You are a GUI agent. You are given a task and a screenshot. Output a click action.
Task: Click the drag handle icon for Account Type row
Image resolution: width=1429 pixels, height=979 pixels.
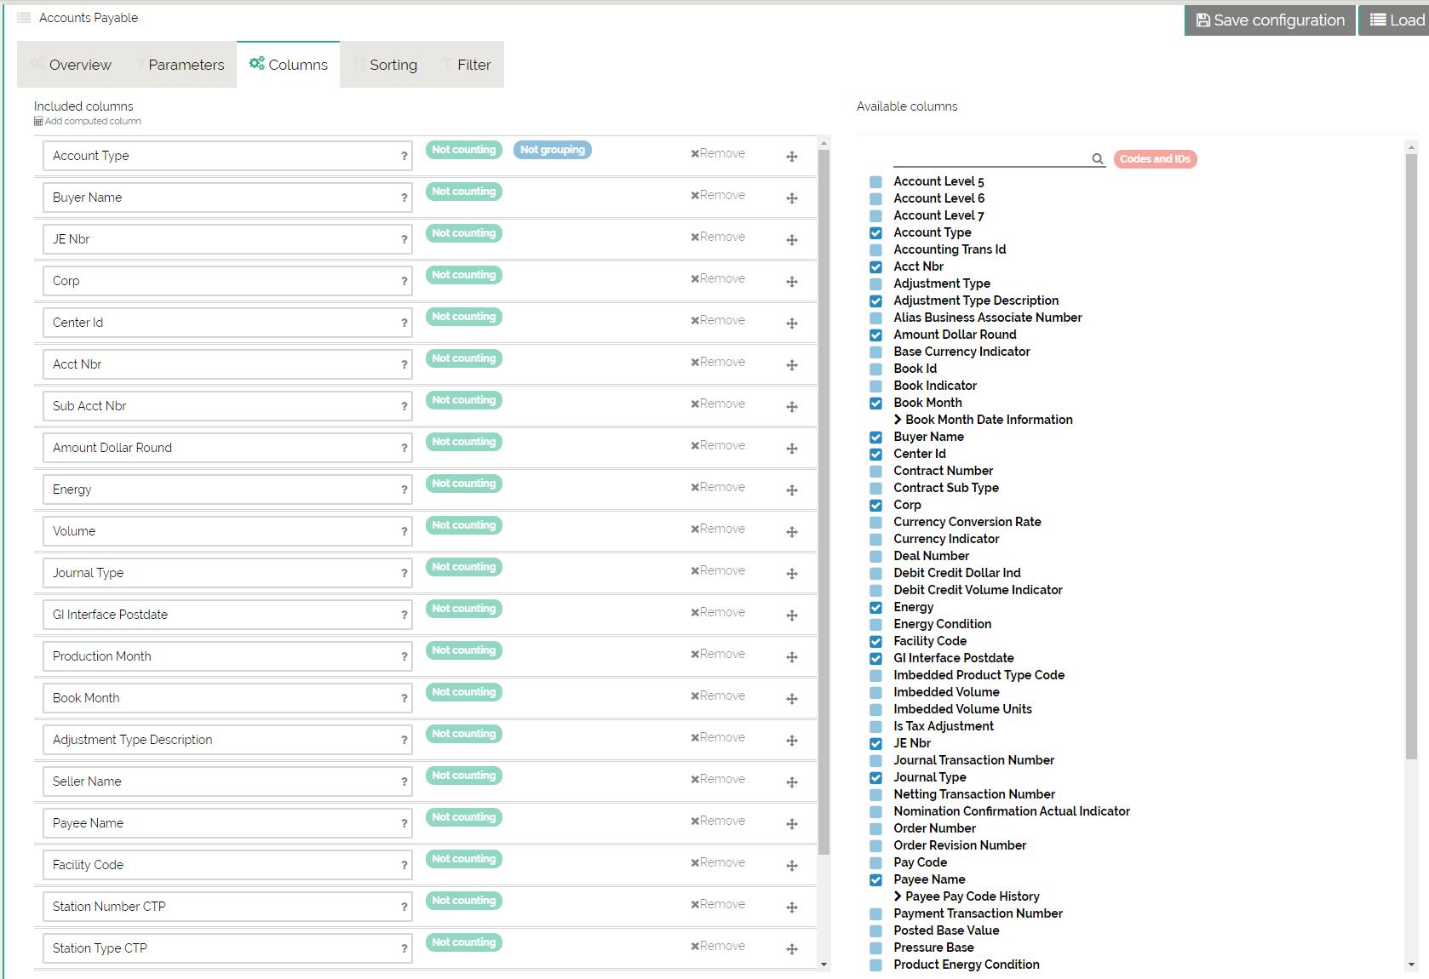click(x=791, y=157)
